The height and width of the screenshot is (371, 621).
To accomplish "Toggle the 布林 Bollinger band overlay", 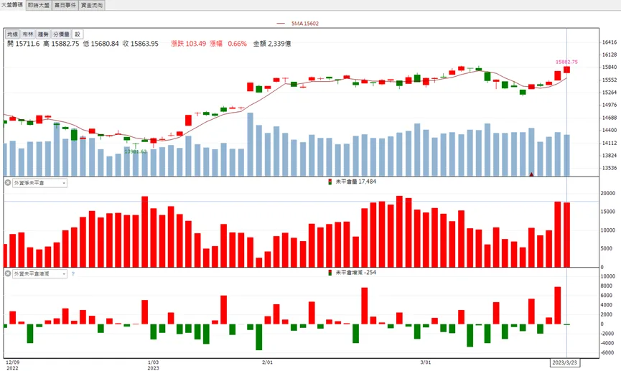I will click(x=28, y=34).
